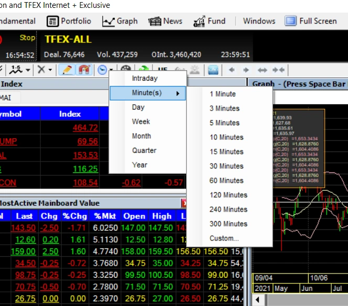The height and width of the screenshot is (306, 348).
Task: Open the News section
Action: (x=165, y=21)
